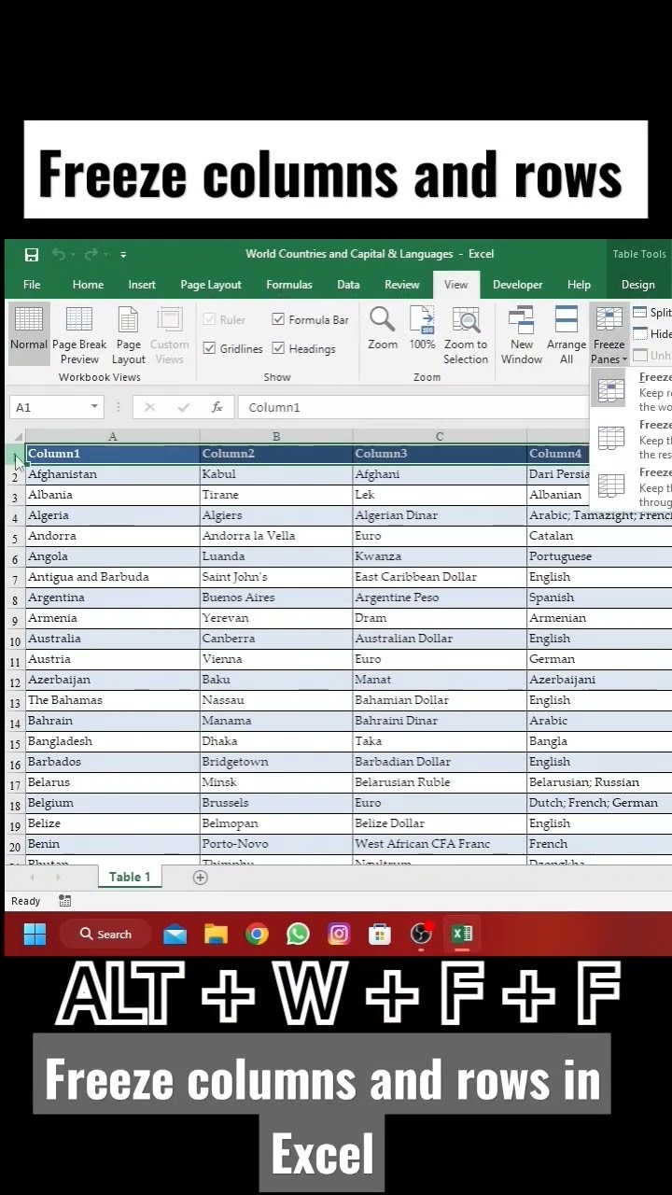672x1195 pixels.
Task: Click the macro recording icon in status bar
Action: [64, 901]
